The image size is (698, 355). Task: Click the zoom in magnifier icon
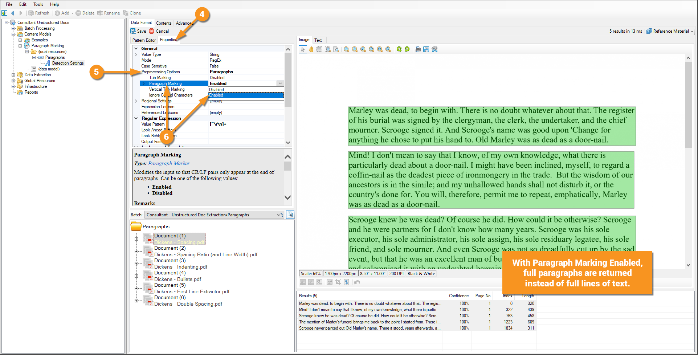click(x=347, y=49)
